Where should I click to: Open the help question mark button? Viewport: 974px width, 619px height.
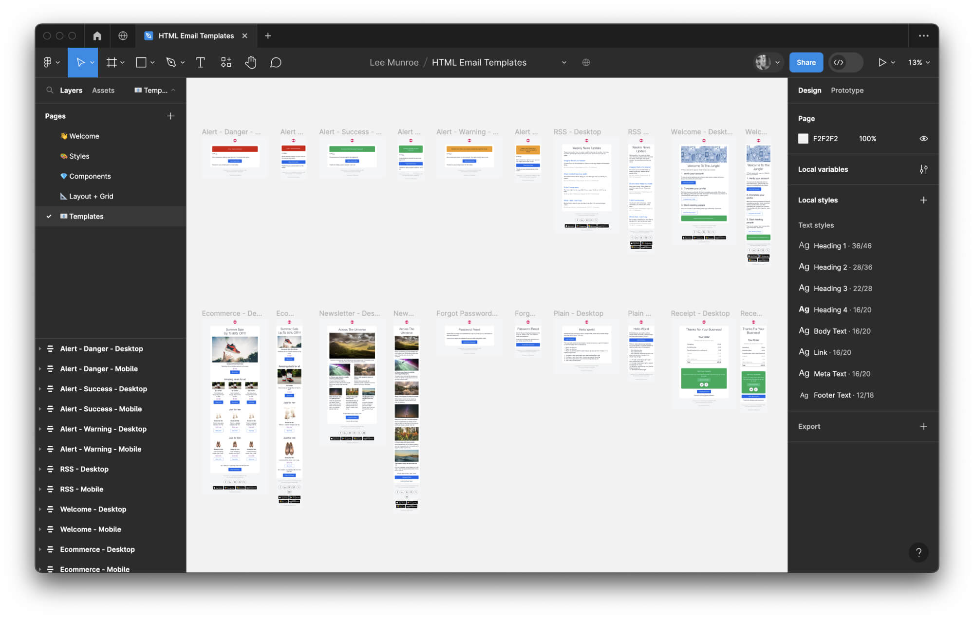(918, 552)
